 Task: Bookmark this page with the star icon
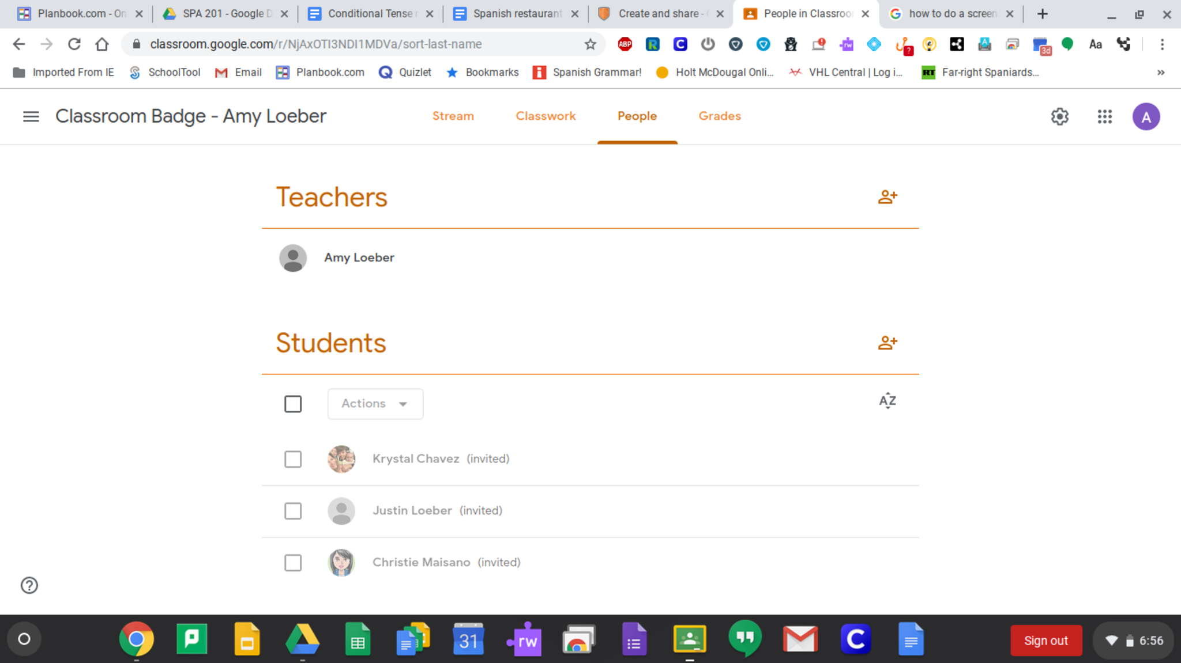click(590, 44)
